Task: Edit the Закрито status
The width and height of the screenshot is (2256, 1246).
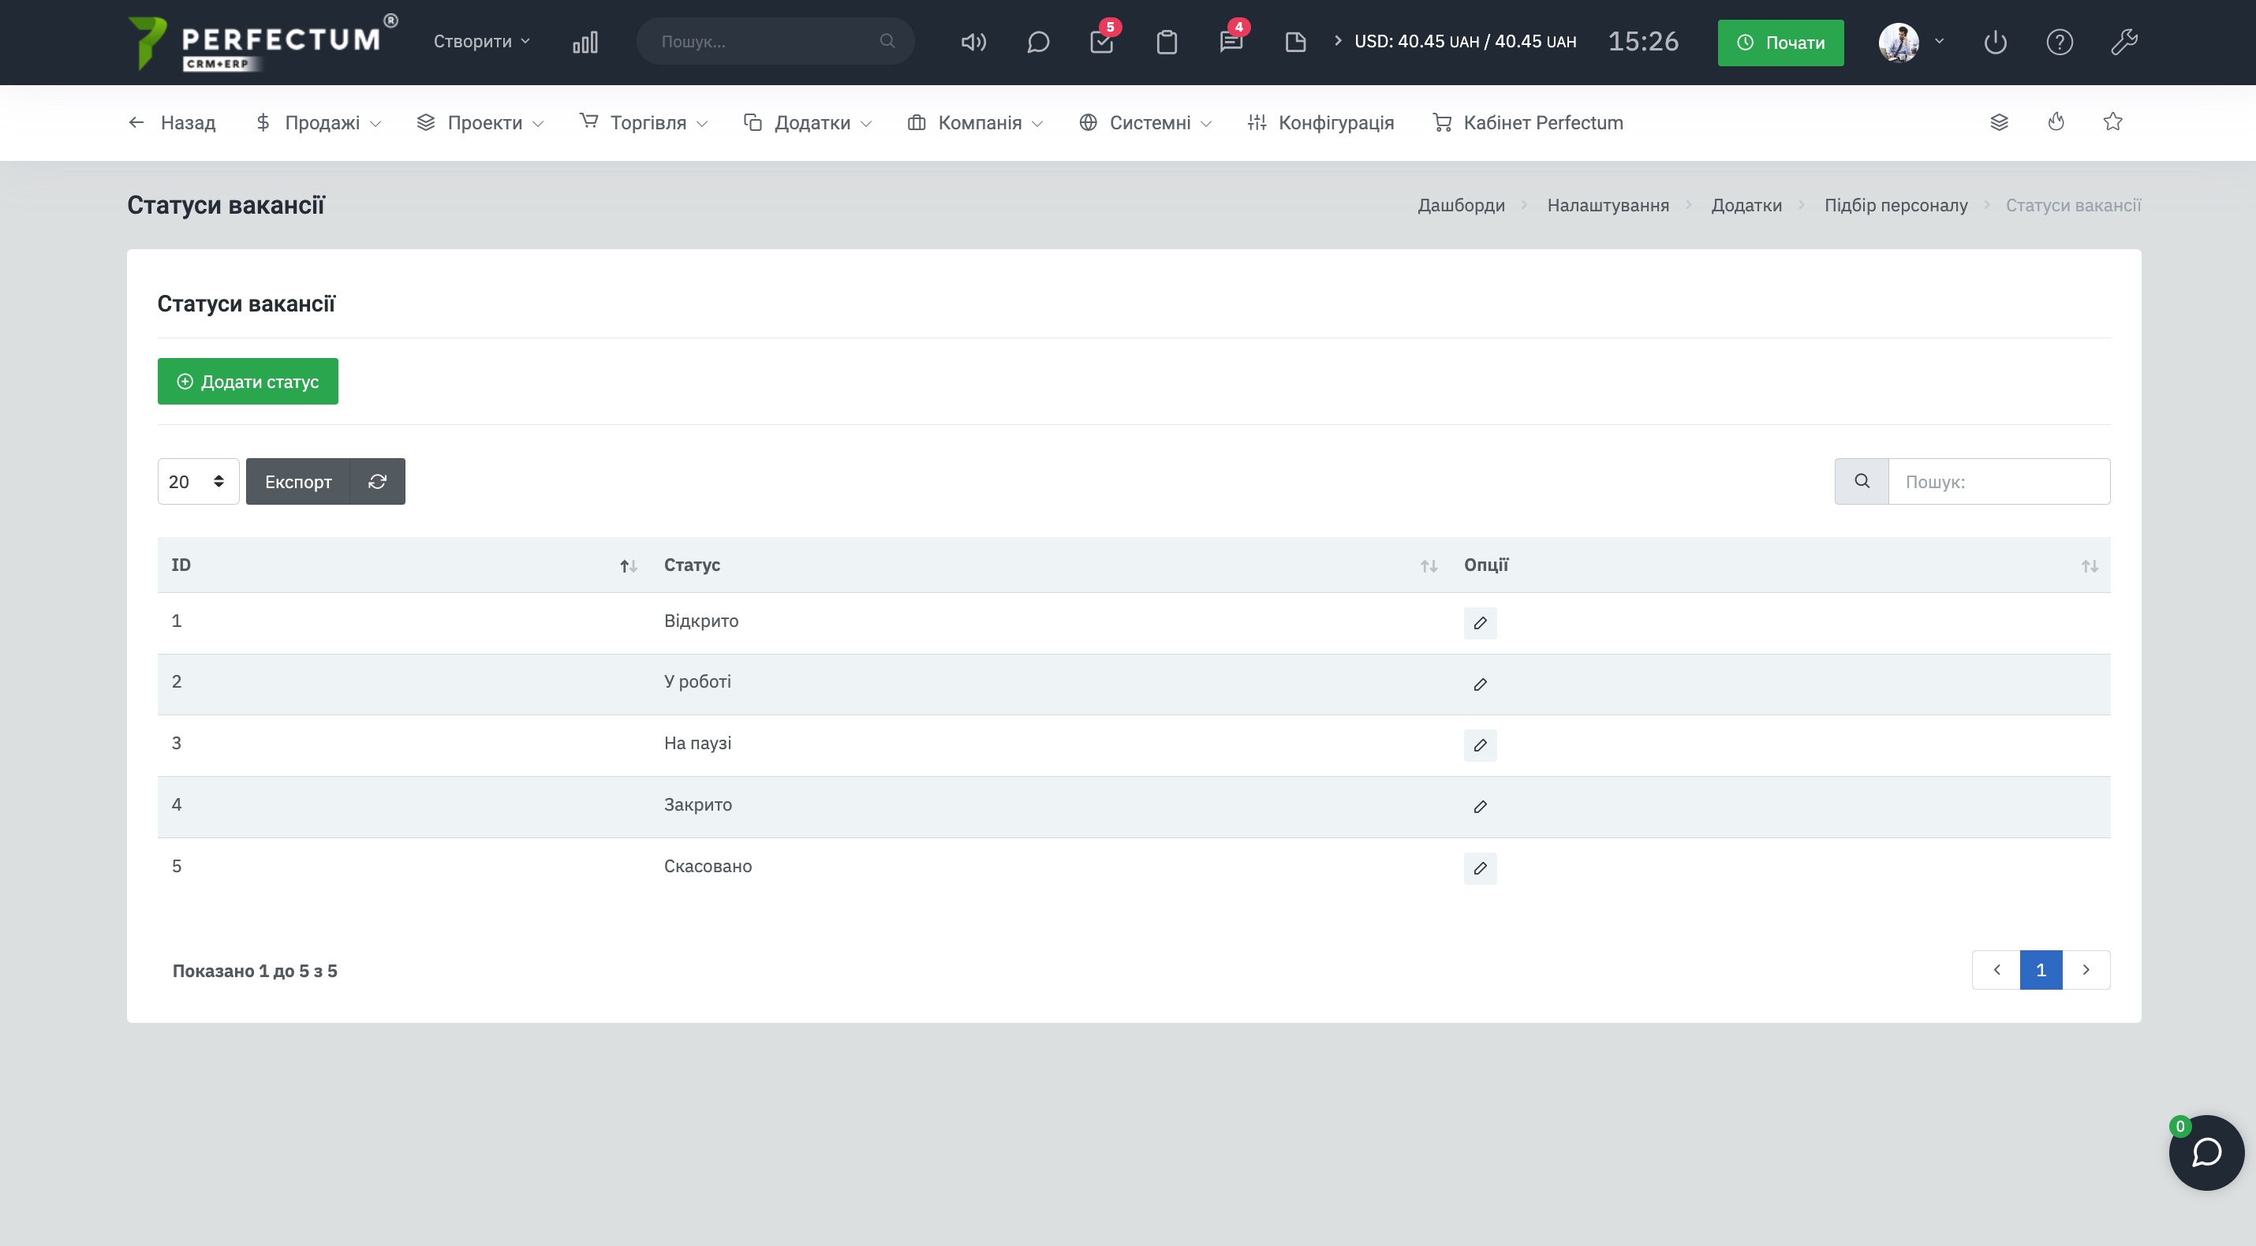Action: tap(1480, 807)
